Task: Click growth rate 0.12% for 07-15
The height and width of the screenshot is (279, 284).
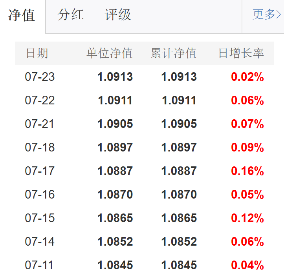Action: (247, 218)
